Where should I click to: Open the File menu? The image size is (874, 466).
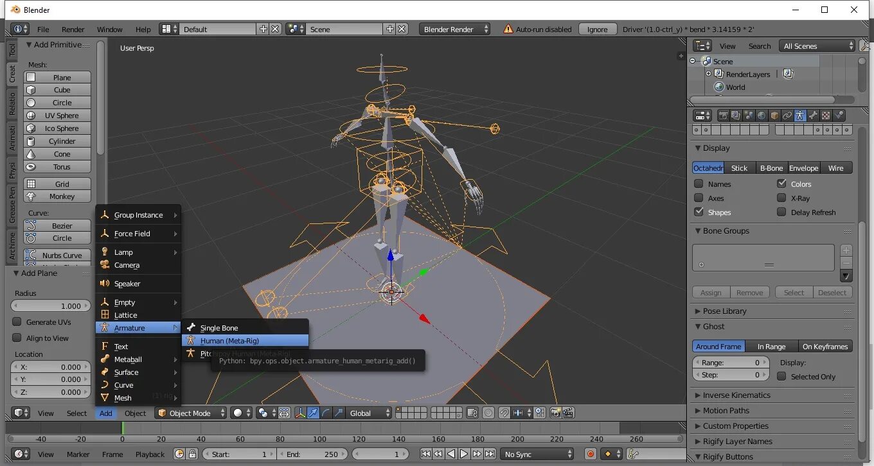pos(43,30)
